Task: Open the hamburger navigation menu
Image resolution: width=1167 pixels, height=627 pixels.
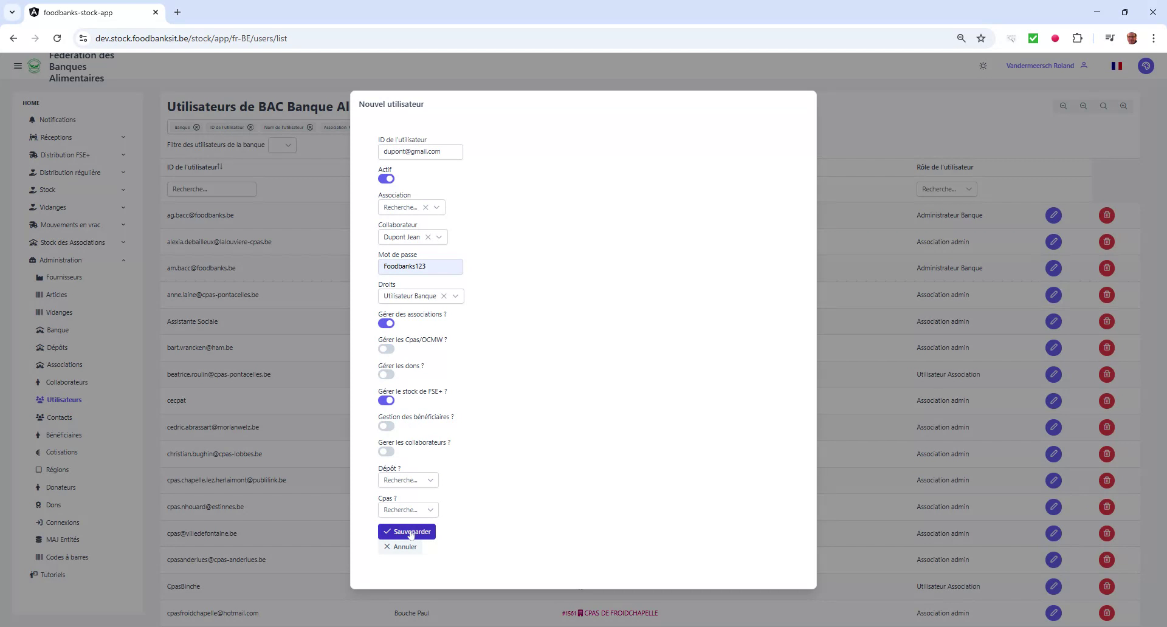Action: pos(18,66)
